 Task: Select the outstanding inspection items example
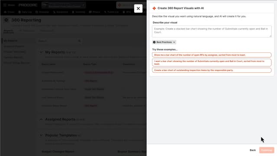pyautogui.click(x=212, y=70)
